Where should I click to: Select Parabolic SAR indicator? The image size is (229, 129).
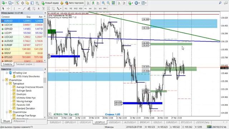click(x=23, y=105)
